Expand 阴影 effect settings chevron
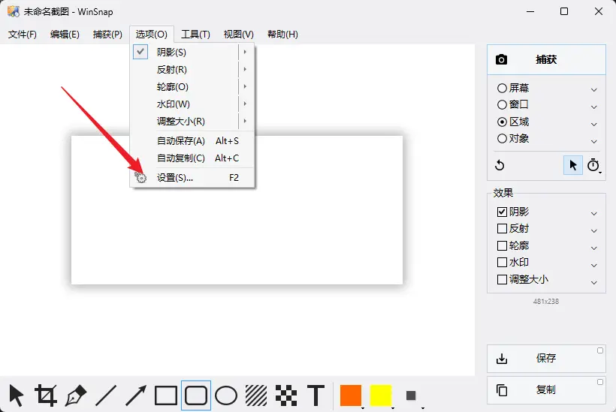The image size is (616, 412). (594, 214)
